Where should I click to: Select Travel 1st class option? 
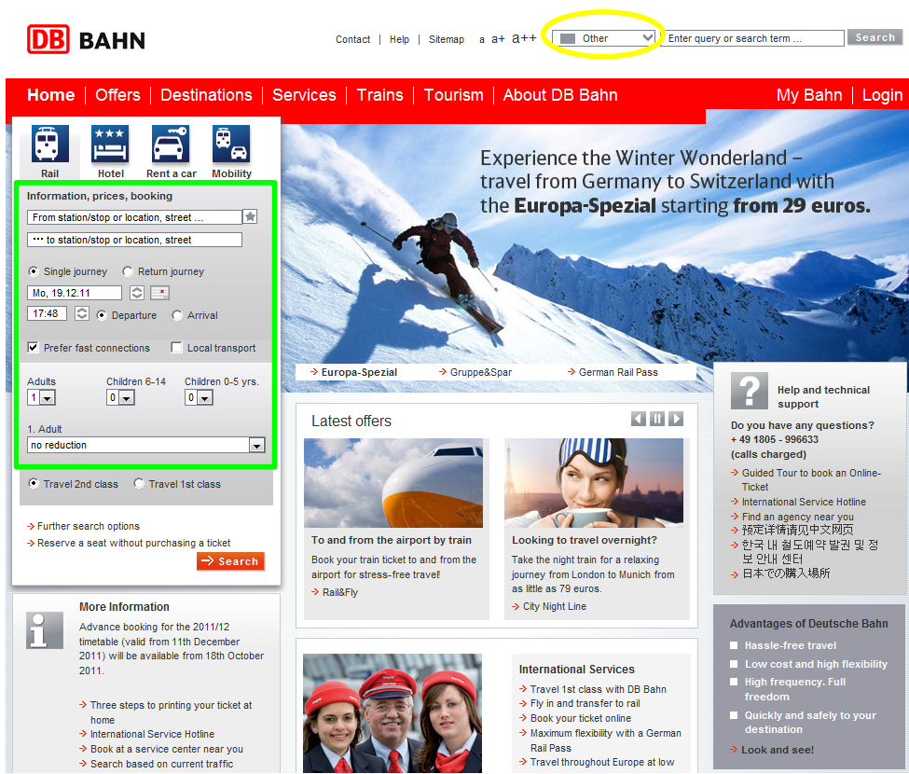[x=139, y=484]
